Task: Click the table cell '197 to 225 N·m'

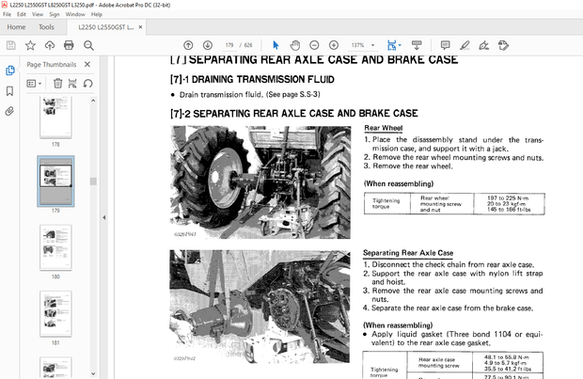Action: coord(508,198)
